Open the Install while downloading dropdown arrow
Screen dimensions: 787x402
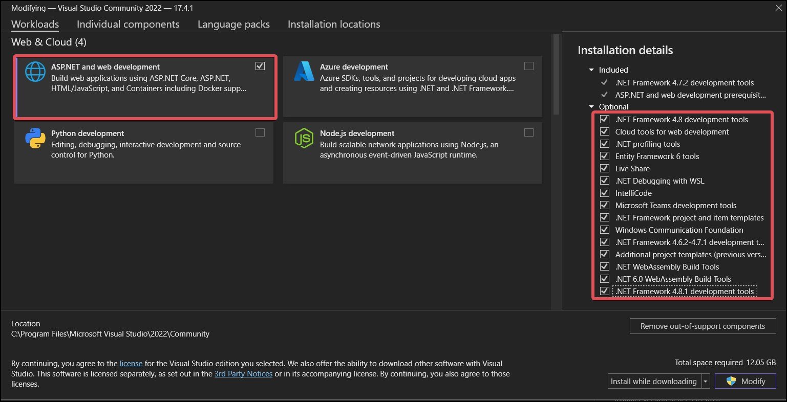point(706,381)
